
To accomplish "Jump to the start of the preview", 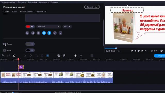I will coord(132,51).
